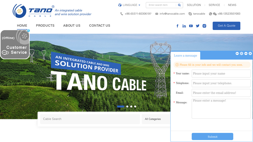Click the phone icon beside +86-(0)371-60306197

(x=122, y=14)
